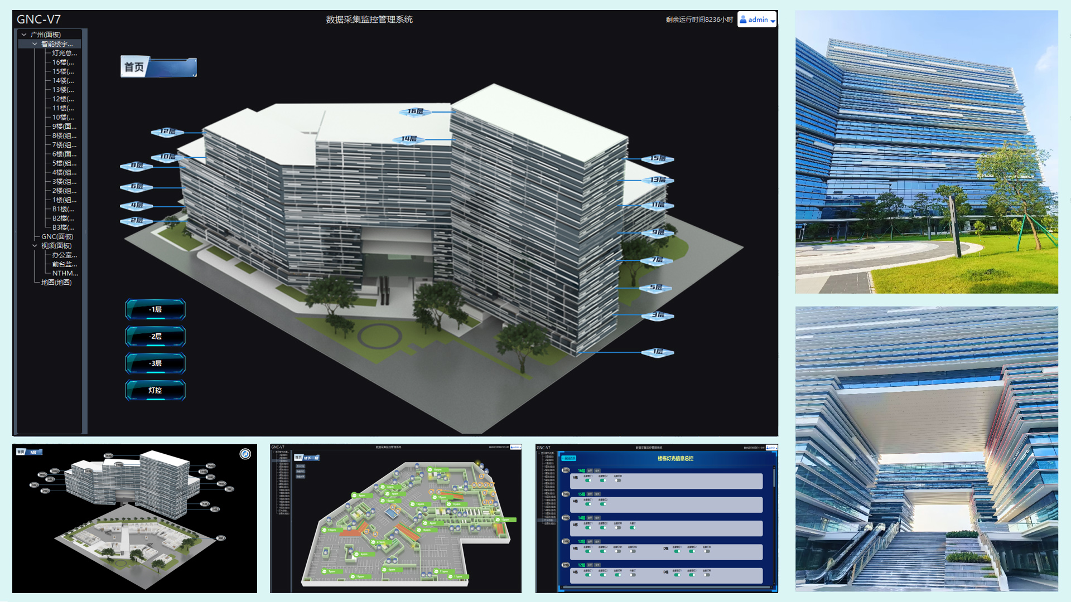The image size is (1071, 602).
Task: Toggle first 15层 A栋 light switch
Action: (x=588, y=504)
